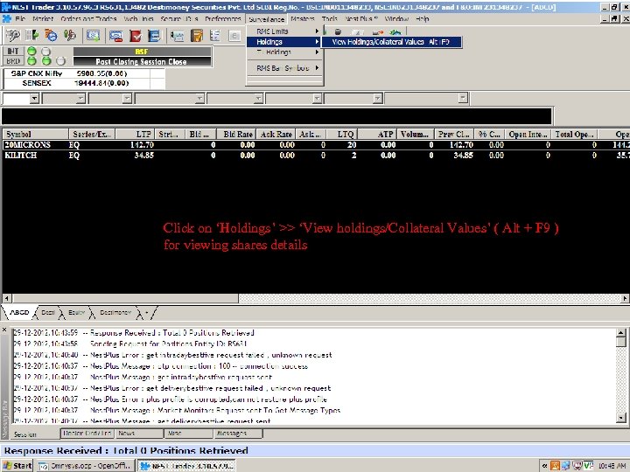Click the Symbol column header
Viewport: 630px width, 472px height.
pos(35,134)
